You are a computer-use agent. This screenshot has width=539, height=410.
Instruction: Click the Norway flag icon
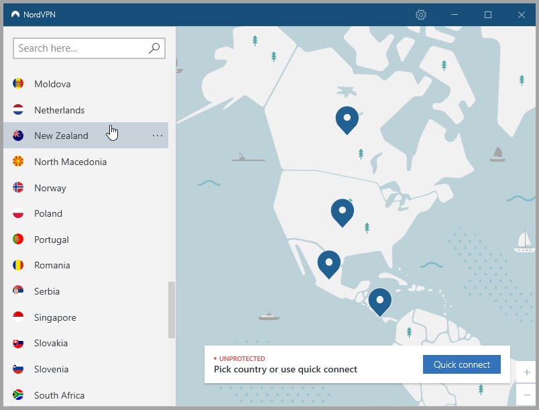click(x=18, y=187)
